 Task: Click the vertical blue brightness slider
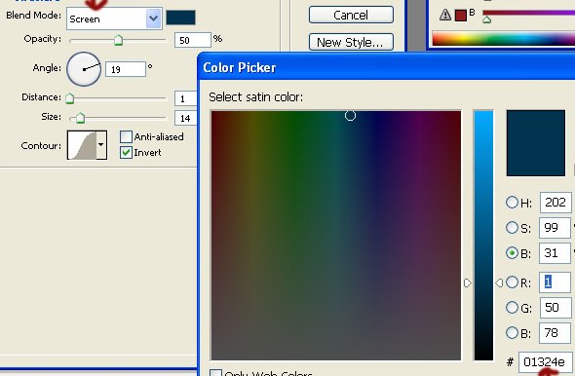click(483, 236)
